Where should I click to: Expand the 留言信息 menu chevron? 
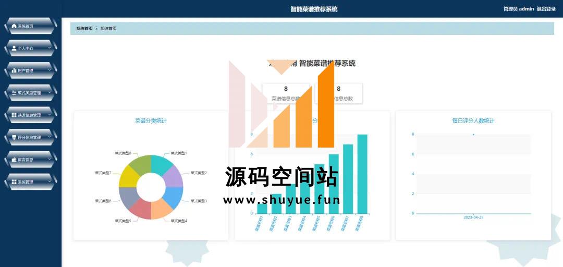pyautogui.click(x=50, y=160)
